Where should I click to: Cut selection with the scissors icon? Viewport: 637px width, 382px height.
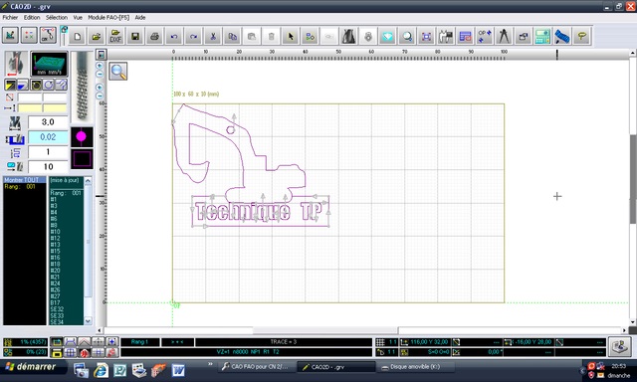(x=212, y=36)
